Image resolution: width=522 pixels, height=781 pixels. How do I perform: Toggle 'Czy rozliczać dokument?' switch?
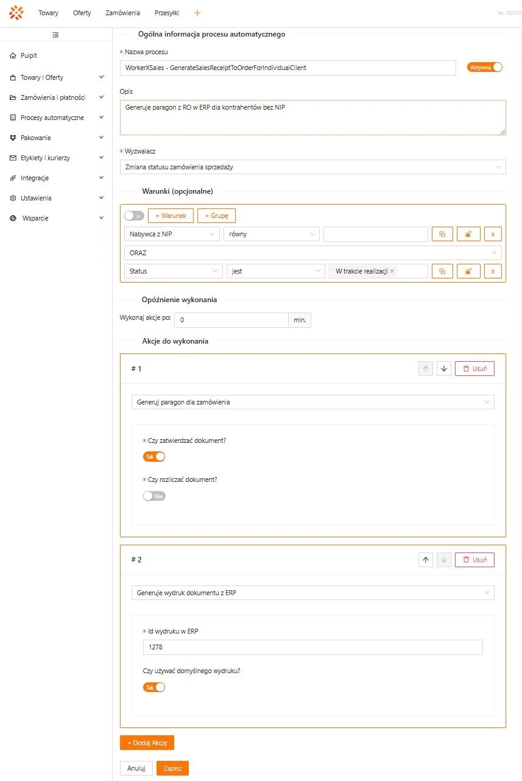click(x=154, y=496)
